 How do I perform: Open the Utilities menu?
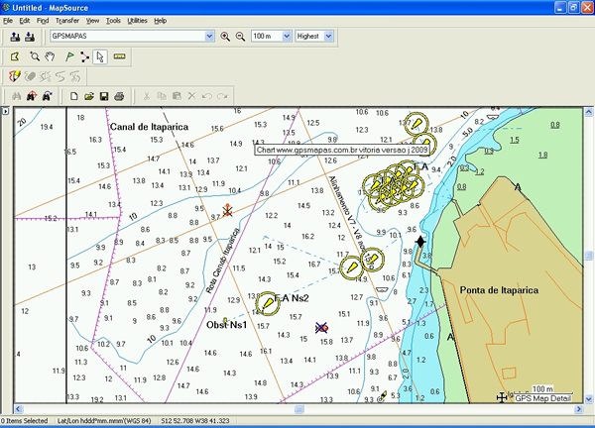(x=137, y=20)
